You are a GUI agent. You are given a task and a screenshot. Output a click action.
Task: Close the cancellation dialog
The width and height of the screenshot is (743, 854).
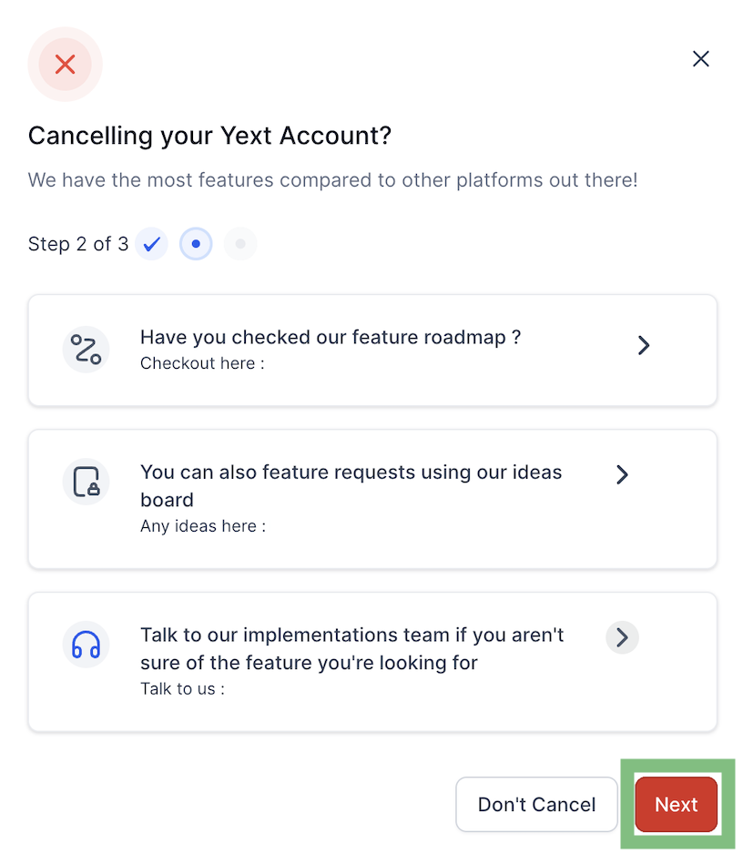(700, 59)
